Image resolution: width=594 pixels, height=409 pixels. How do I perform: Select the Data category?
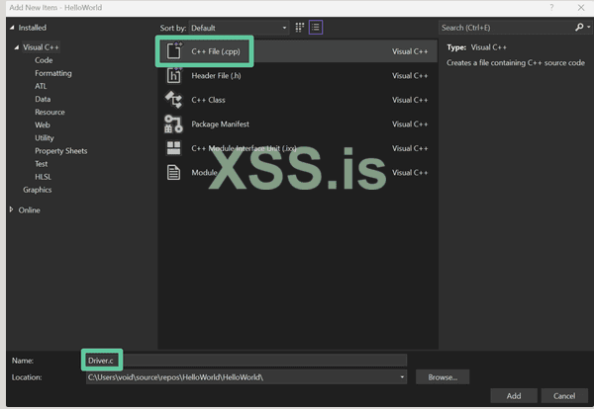click(x=43, y=99)
